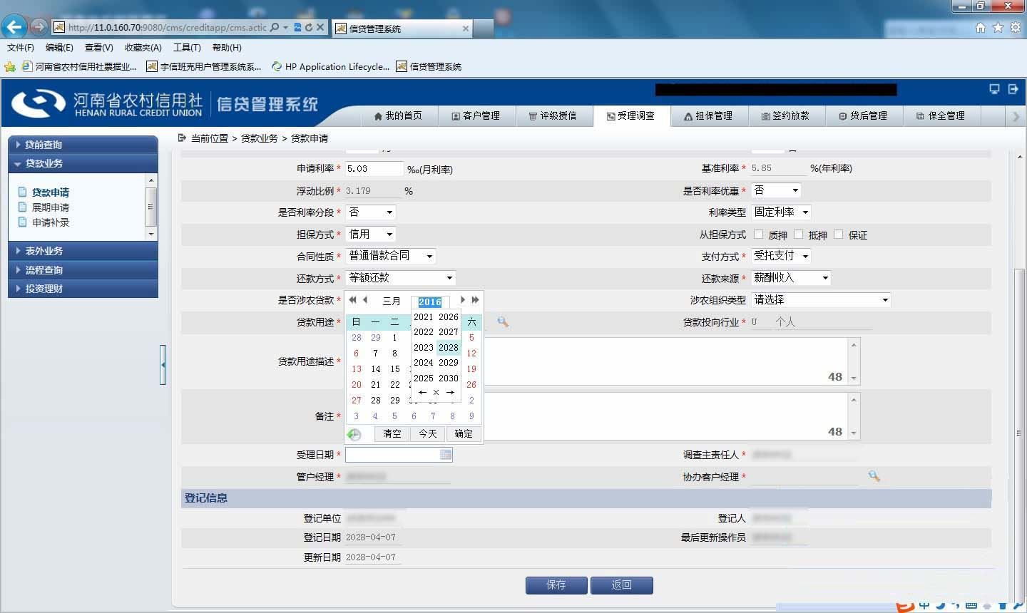Check the 质押 checkbox
Image resolution: width=1027 pixels, height=613 pixels.
[758, 234]
